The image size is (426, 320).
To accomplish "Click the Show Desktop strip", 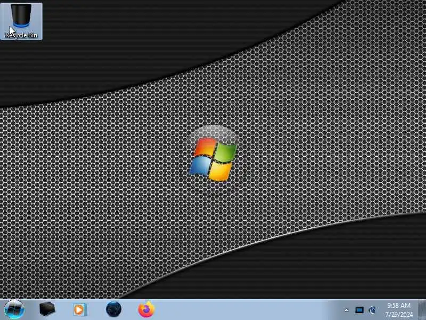I will tap(422, 310).
